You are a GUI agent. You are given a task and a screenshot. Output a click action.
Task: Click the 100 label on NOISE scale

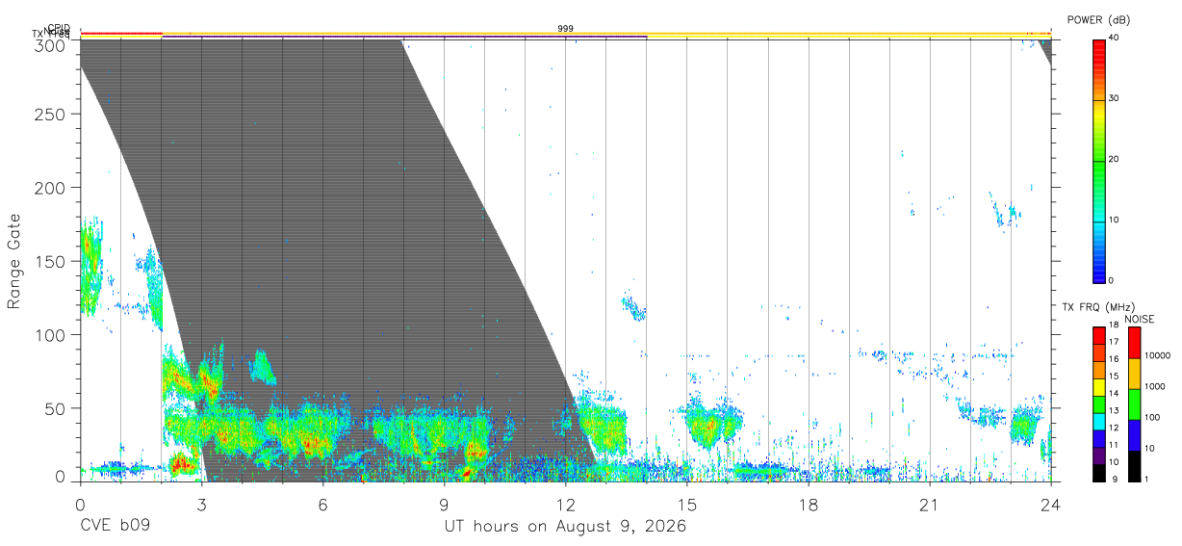[x=1153, y=418]
